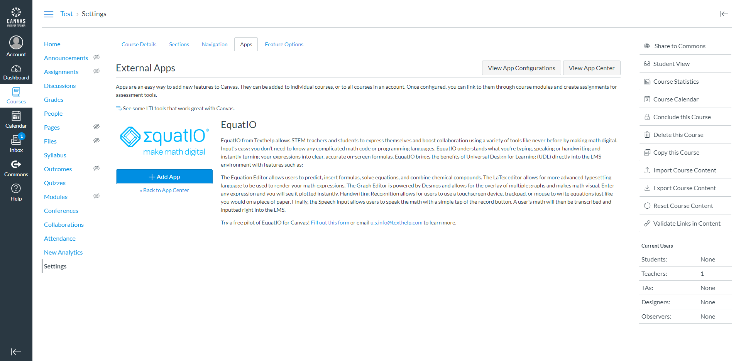Click the hidden-eye icon beside Modules

(96, 196)
